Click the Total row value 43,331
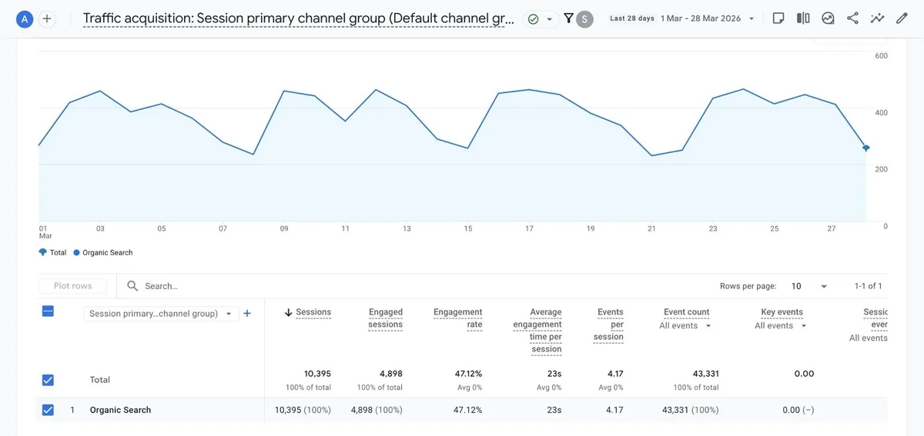Screen dimensions: 924x436 coord(705,374)
